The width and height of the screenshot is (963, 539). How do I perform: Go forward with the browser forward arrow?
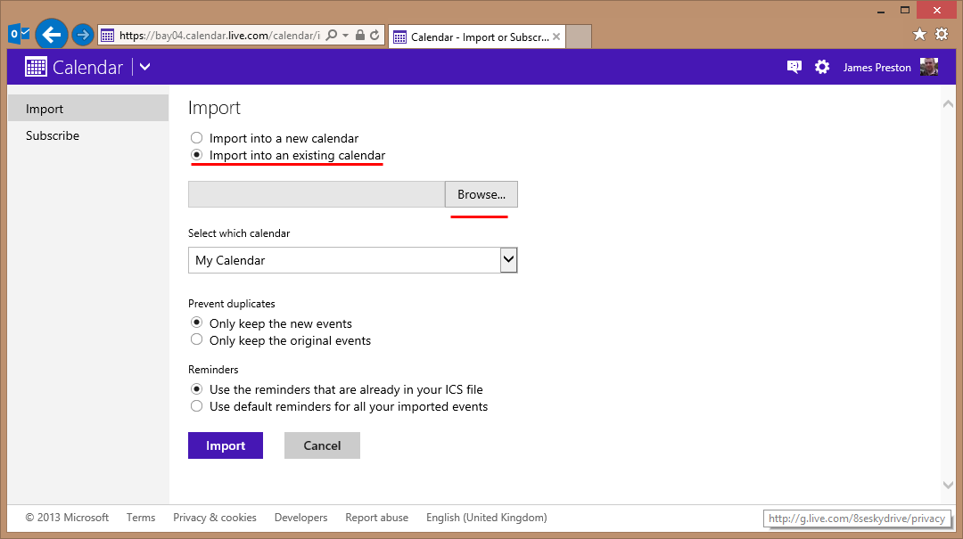(82, 35)
